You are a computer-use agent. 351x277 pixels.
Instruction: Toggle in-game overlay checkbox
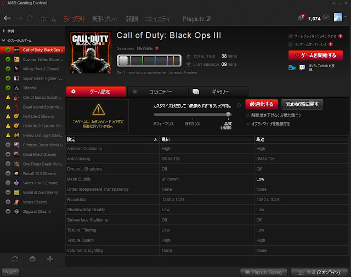[x=291, y=44]
